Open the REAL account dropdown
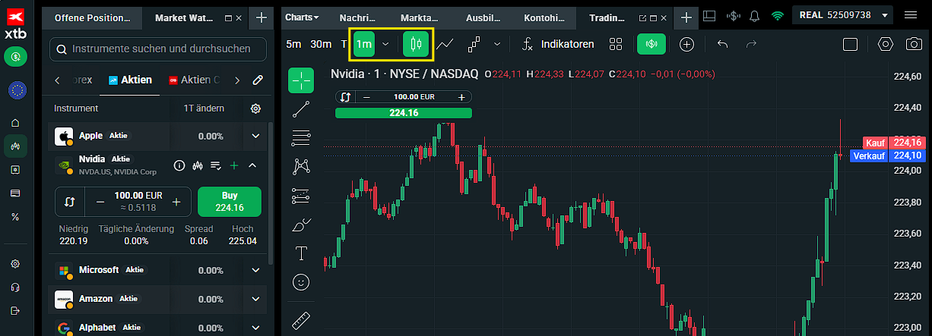 (x=842, y=15)
